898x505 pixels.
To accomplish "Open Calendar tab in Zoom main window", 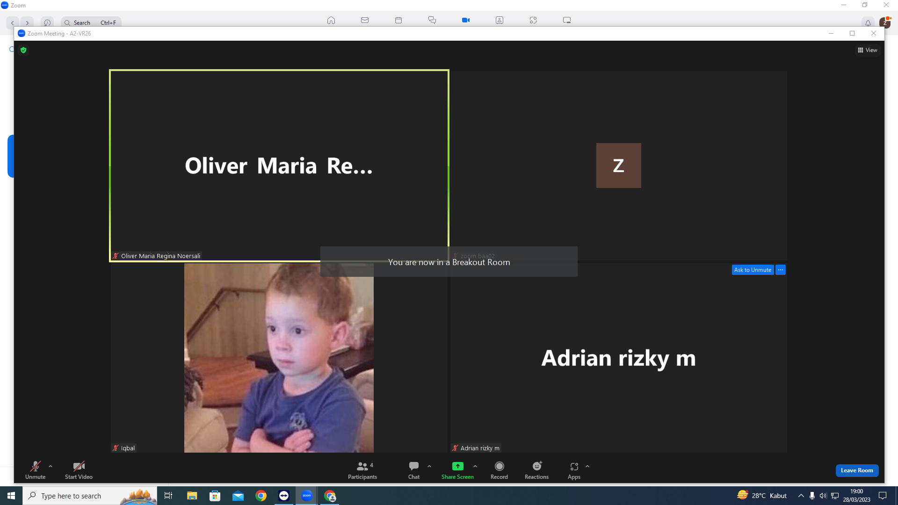I will click(398, 20).
